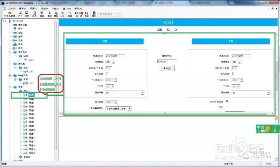Open 短信 text messages envelope icon
This screenshot has width=280, height=167.
pyautogui.click(x=15, y=37)
